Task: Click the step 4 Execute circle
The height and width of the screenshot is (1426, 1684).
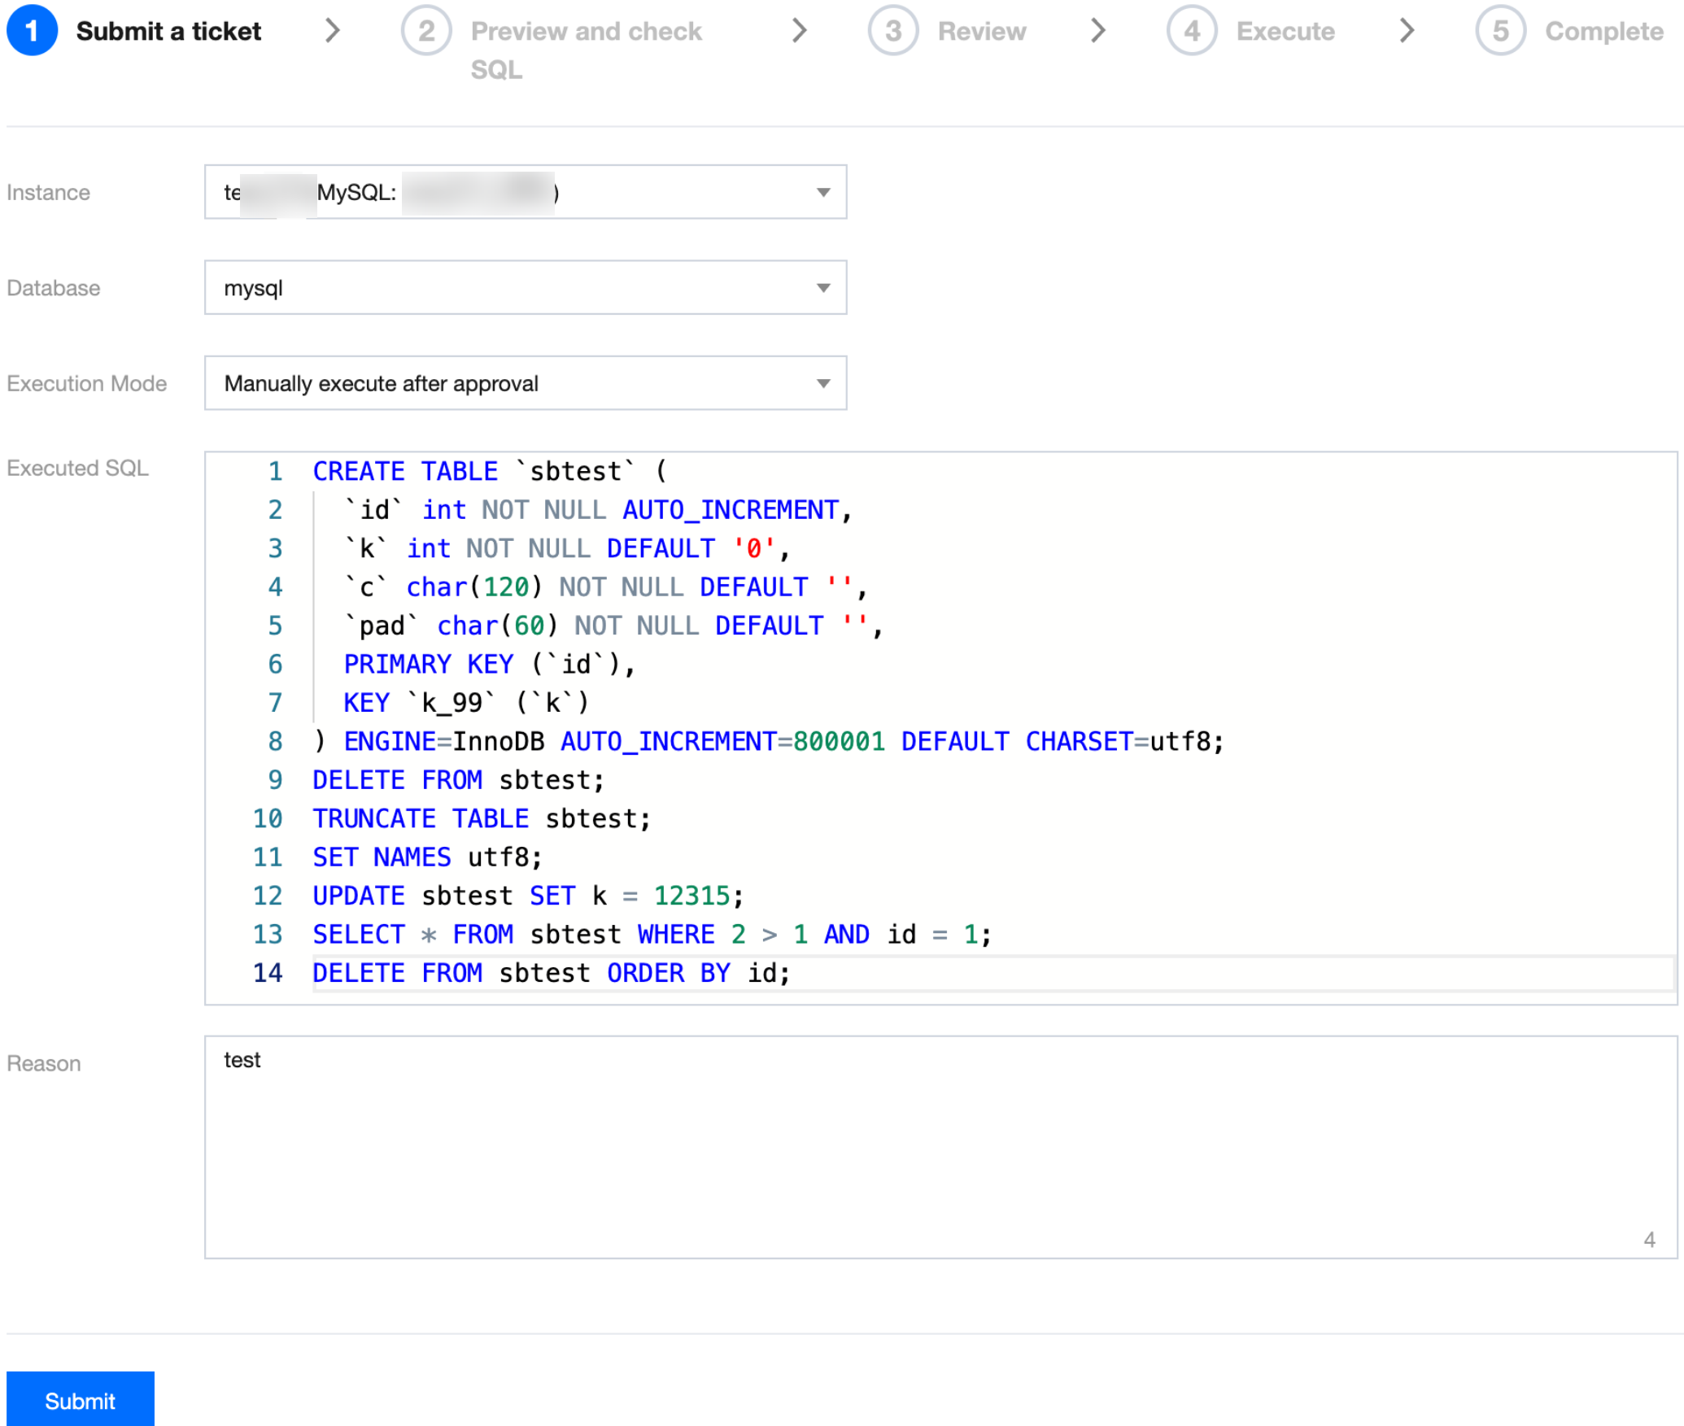Action: (x=1191, y=31)
